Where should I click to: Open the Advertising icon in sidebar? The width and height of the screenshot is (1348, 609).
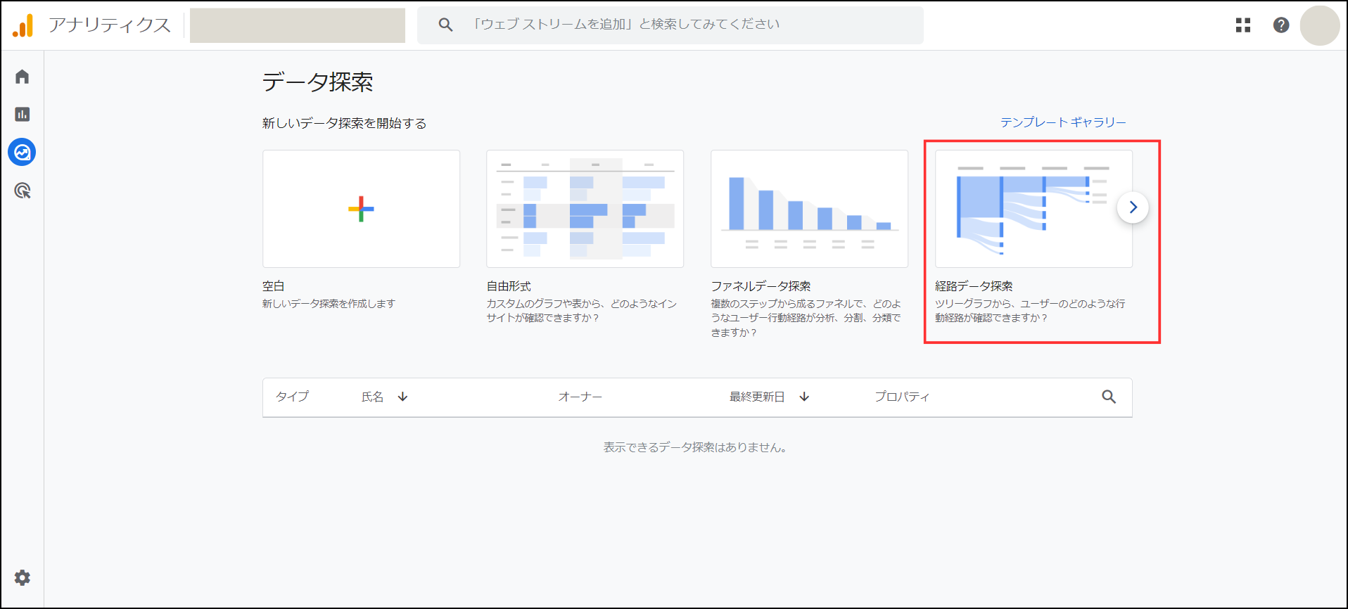point(22,191)
